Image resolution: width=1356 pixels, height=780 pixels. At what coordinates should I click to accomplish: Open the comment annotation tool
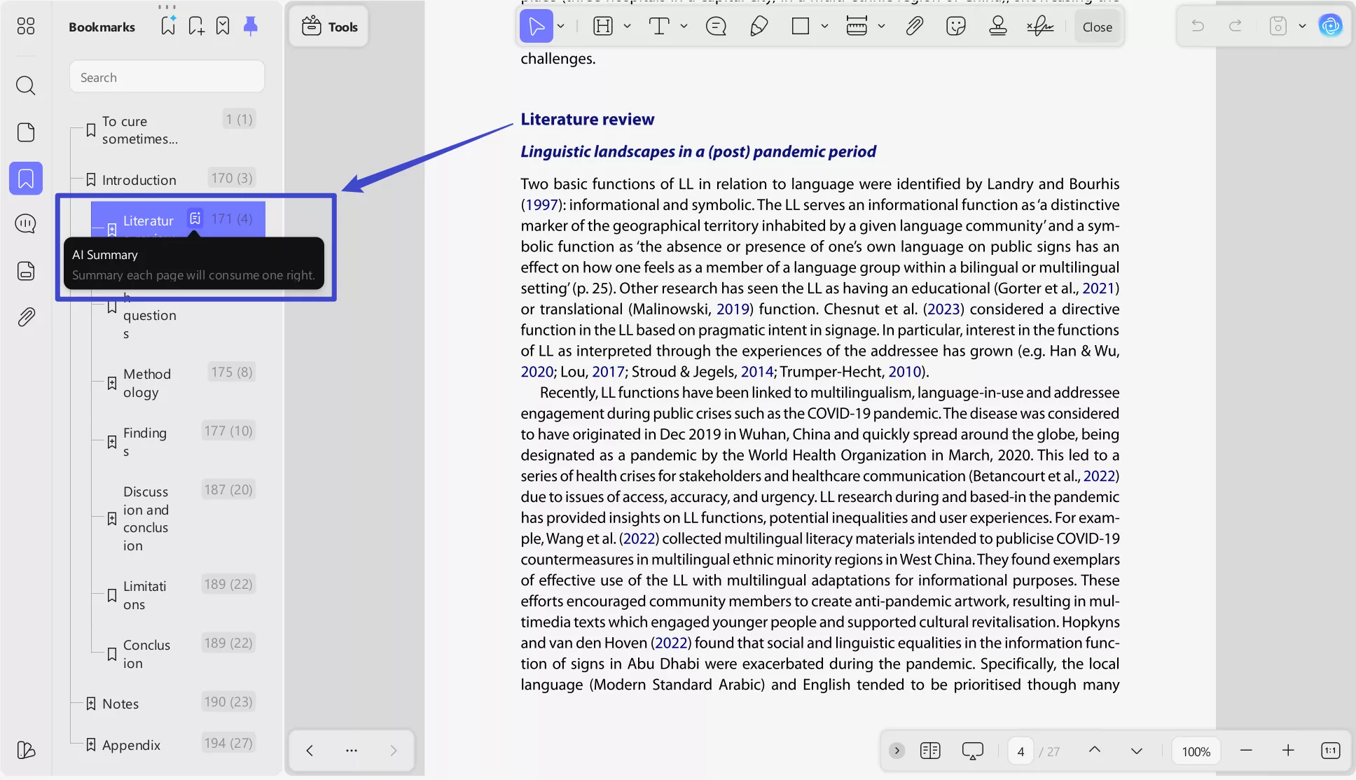(715, 26)
